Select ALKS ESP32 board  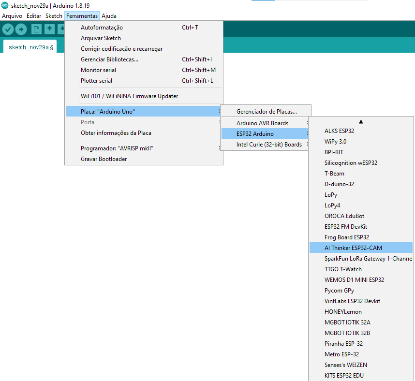click(x=361, y=131)
